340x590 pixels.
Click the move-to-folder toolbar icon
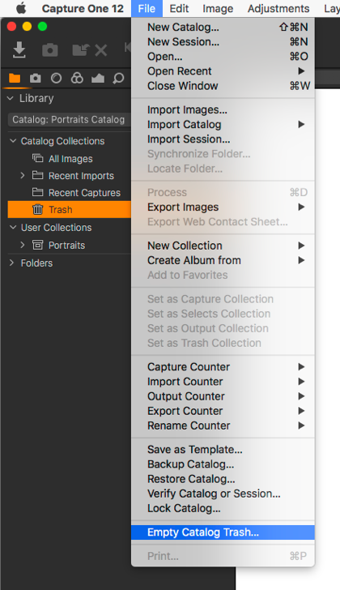[x=80, y=49]
